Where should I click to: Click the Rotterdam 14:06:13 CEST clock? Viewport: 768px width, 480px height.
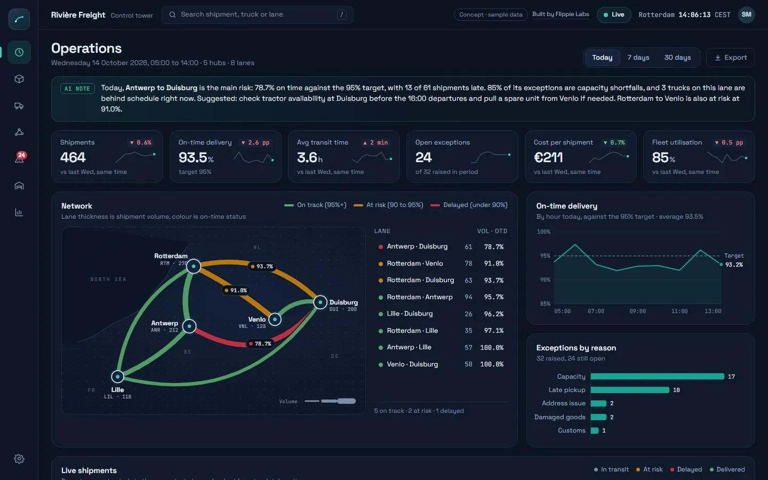pyautogui.click(x=684, y=15)
